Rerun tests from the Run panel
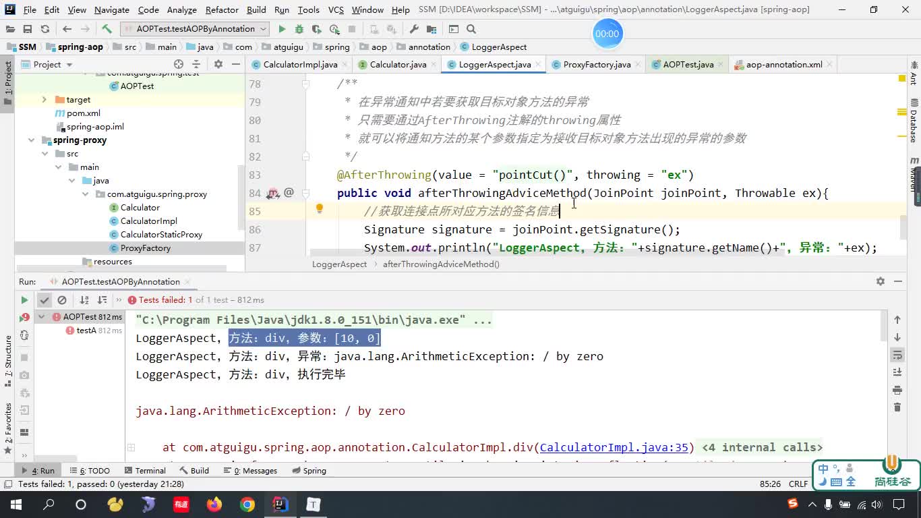921x518 pixels. coord(24,300)
